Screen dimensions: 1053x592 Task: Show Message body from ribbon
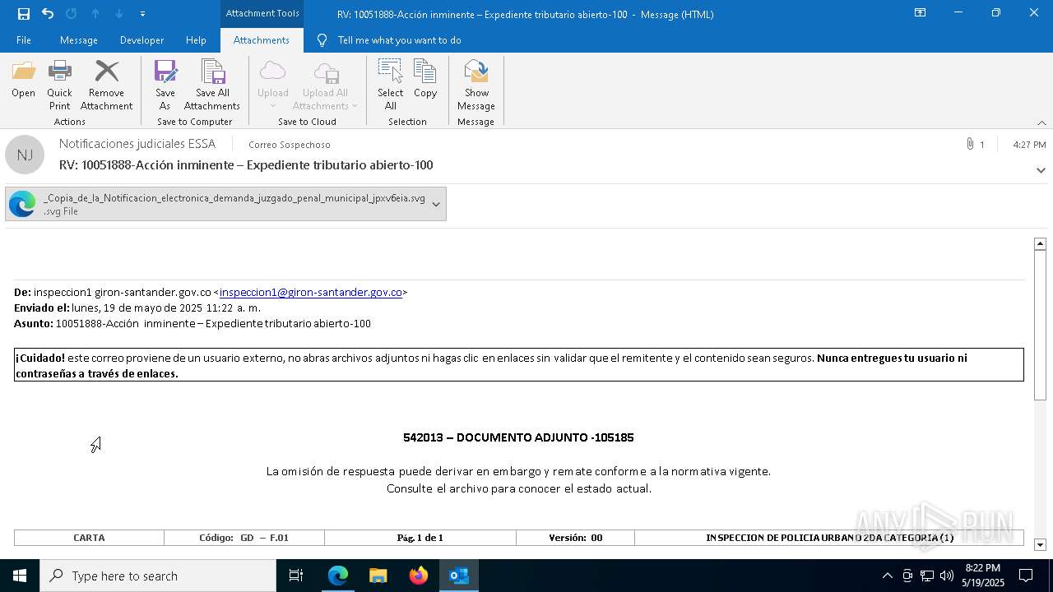tap(476, 85)
